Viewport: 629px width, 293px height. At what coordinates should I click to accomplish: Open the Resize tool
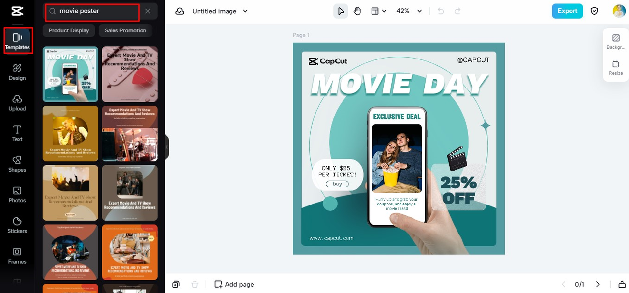(616, 68)
